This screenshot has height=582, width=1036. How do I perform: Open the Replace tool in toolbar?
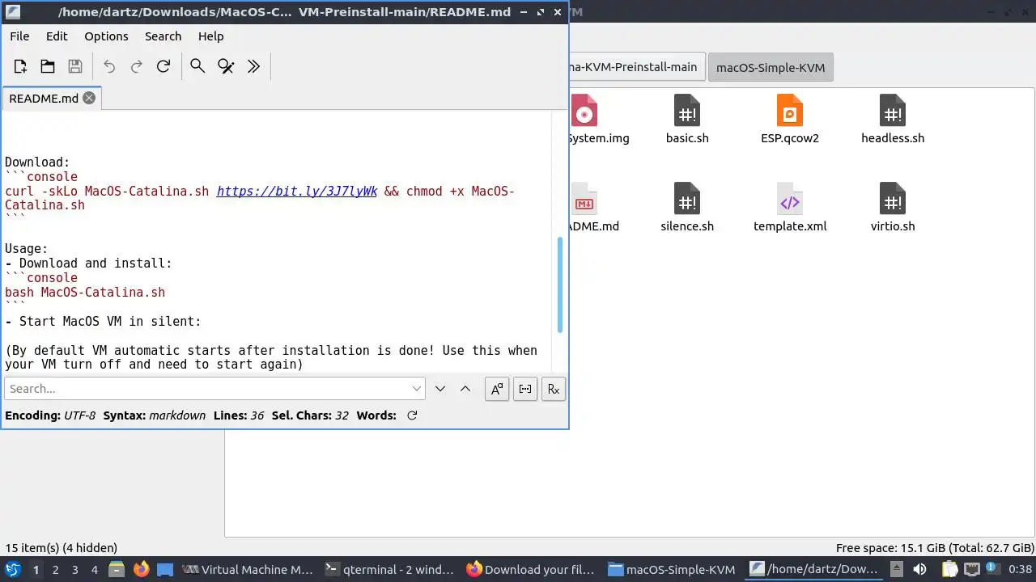point(226,66)
